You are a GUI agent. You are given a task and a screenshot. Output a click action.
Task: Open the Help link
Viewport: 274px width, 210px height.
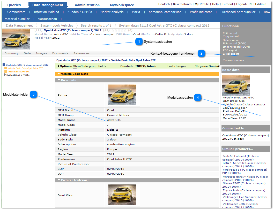(215, 4)
